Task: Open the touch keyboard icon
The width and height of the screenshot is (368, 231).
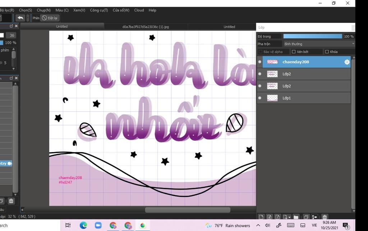Action: click(x=290, y=225)
